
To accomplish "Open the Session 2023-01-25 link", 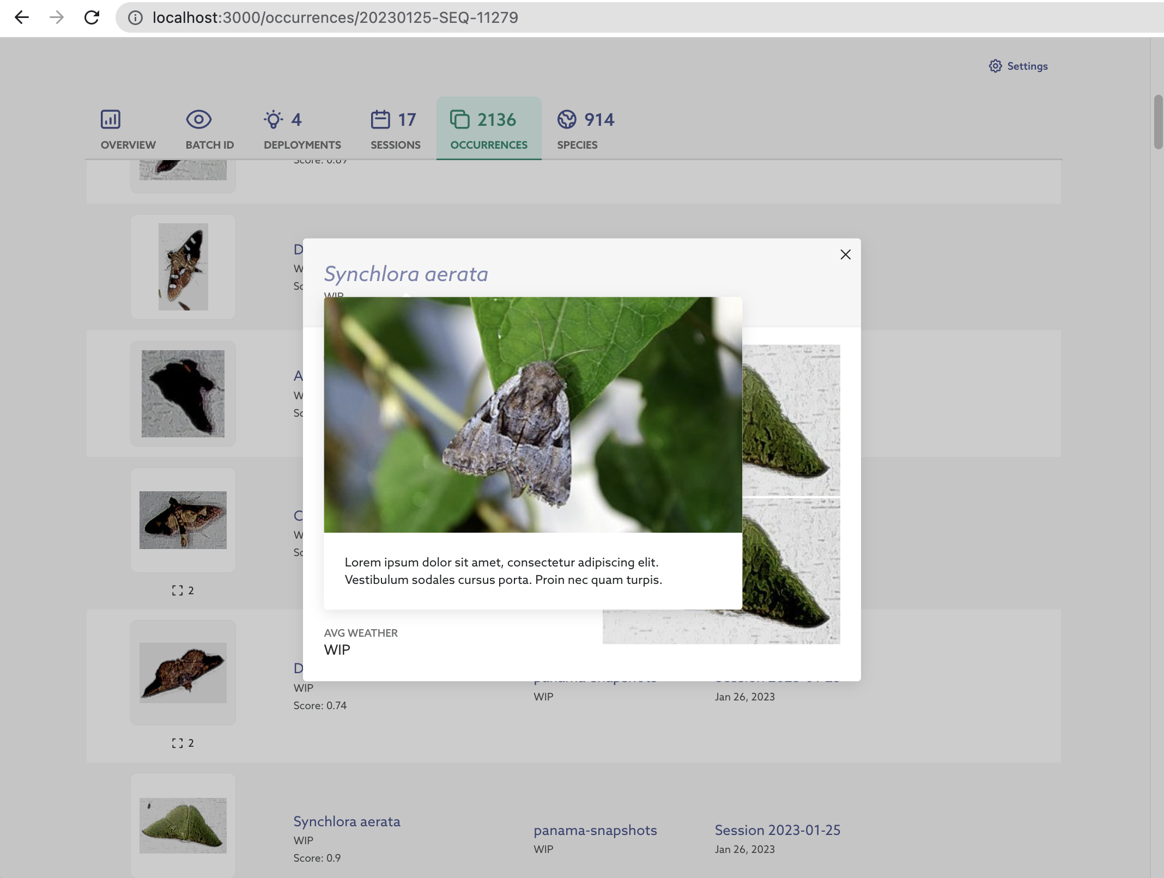I will click(x=777, y=830).
